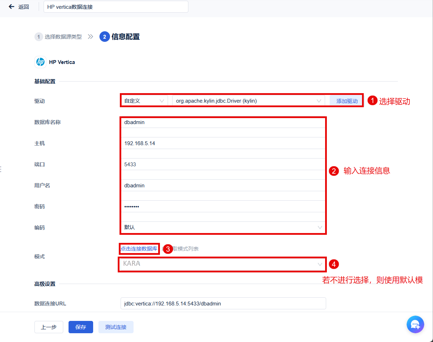Click the 点击连接数据库 link
Screen dimensions: 433x342
pos(139,249)
